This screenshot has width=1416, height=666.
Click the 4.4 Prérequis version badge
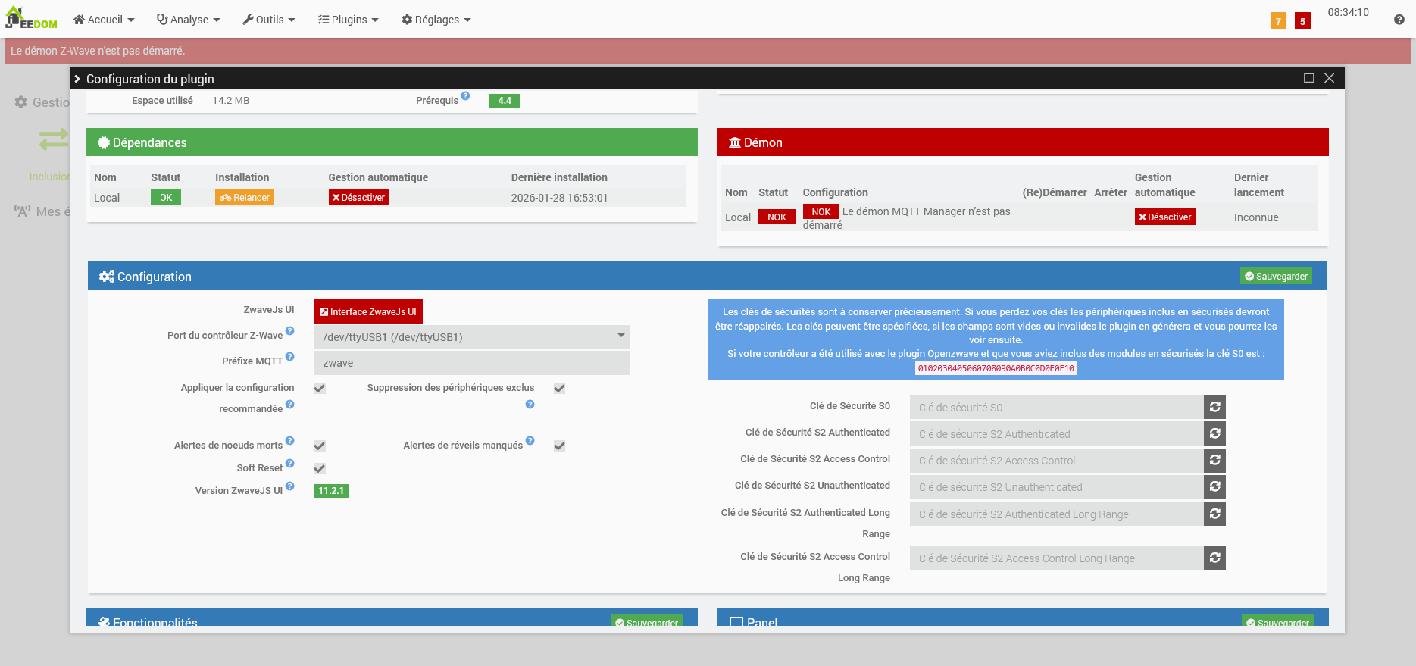tap(505, 100)
